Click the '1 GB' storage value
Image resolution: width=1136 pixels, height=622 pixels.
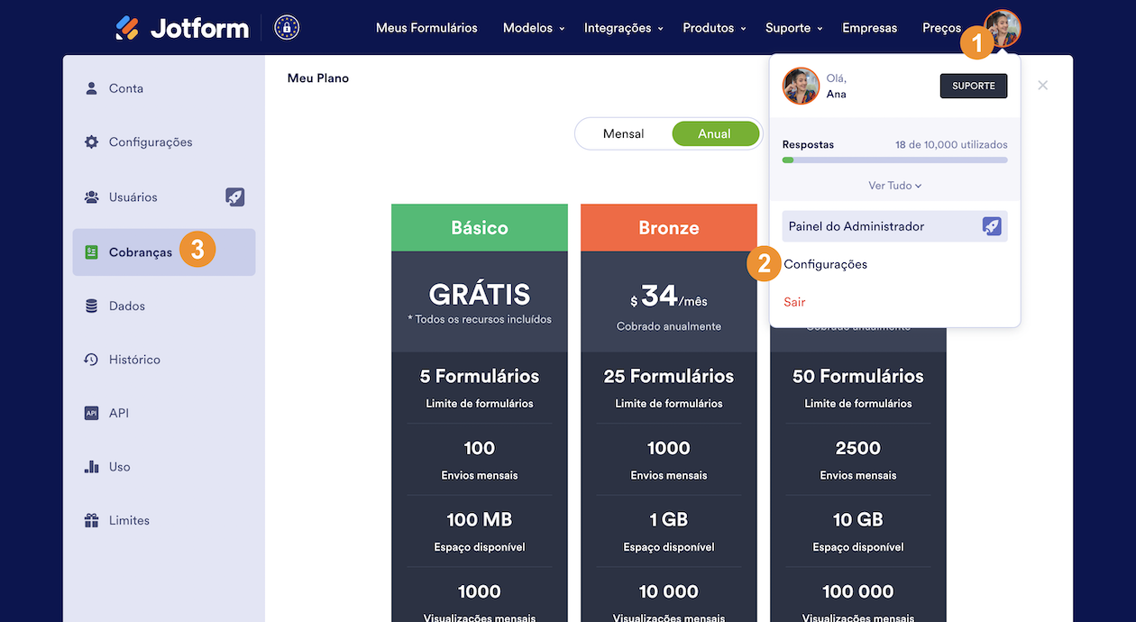(669, 520)
